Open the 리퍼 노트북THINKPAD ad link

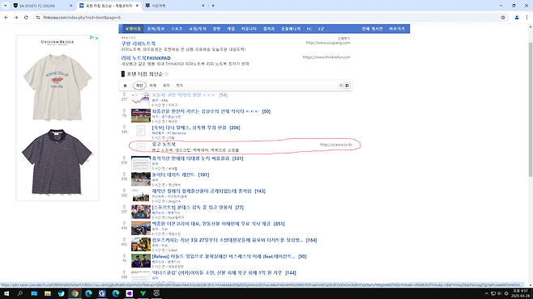click(146, 58)
